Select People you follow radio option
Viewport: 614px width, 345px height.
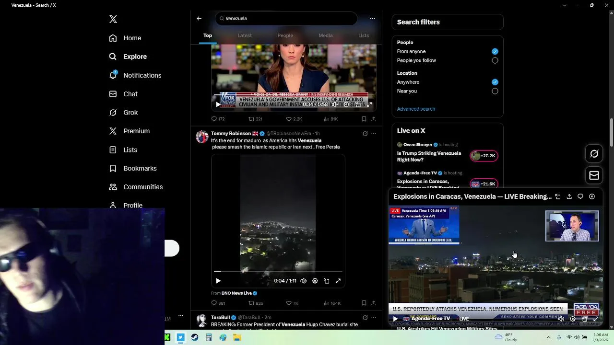495,60
